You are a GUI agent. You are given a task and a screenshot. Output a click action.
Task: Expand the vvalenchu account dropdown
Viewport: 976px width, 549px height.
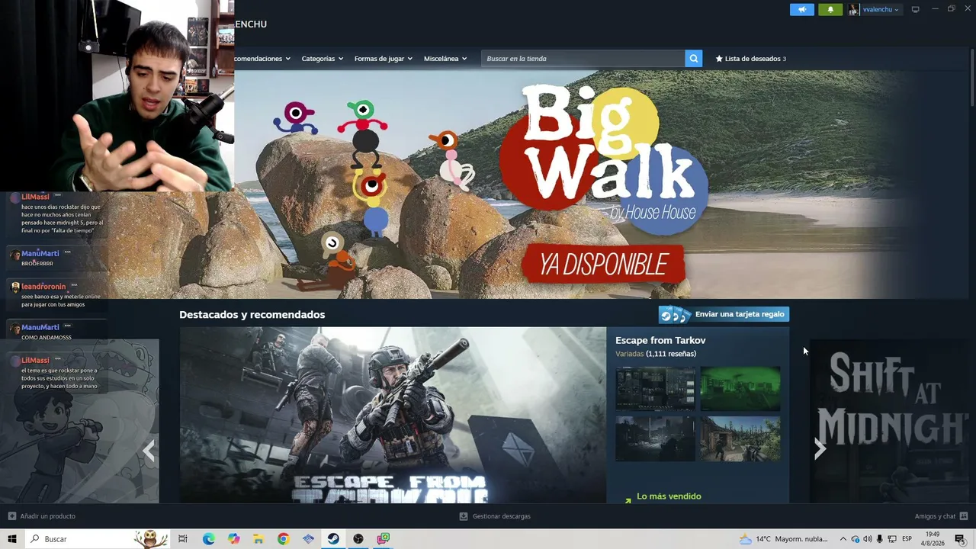tap(897, 10)
